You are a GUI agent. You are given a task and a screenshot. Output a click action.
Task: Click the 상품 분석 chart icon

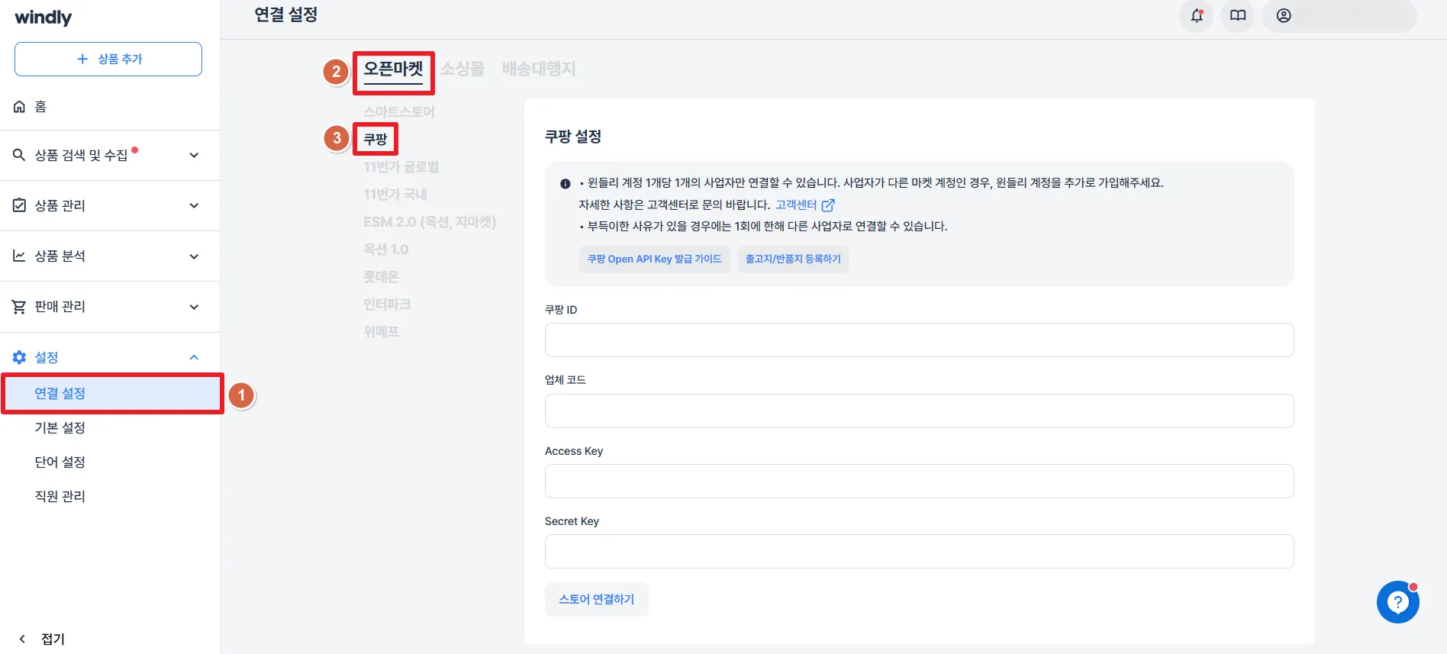tap(19, 256)
